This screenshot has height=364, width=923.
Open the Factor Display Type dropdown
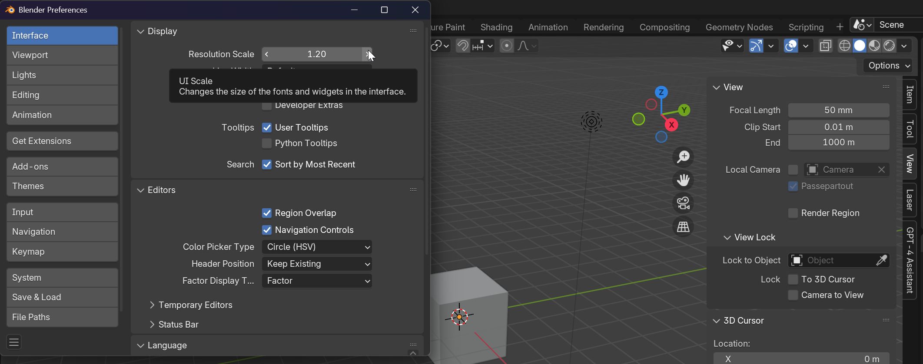317,281
